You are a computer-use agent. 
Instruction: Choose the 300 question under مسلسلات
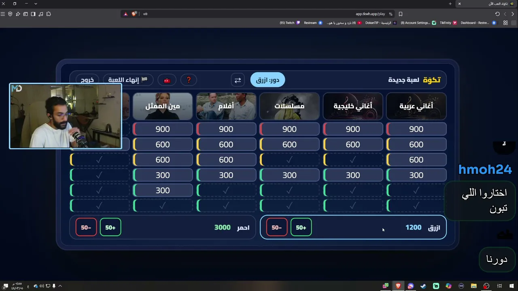click(289, 175)
